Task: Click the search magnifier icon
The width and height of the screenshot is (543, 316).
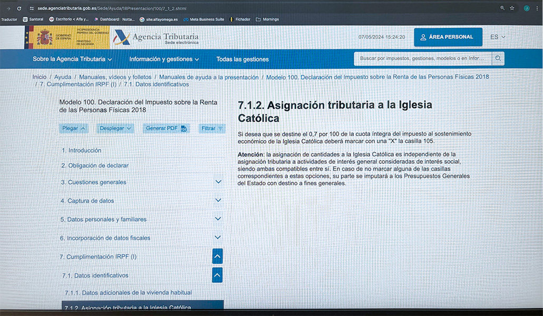Action: [498, 58]
